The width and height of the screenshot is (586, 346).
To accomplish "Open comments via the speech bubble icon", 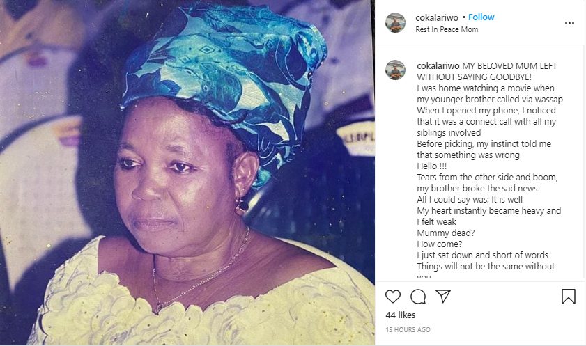I will [418, 297].
